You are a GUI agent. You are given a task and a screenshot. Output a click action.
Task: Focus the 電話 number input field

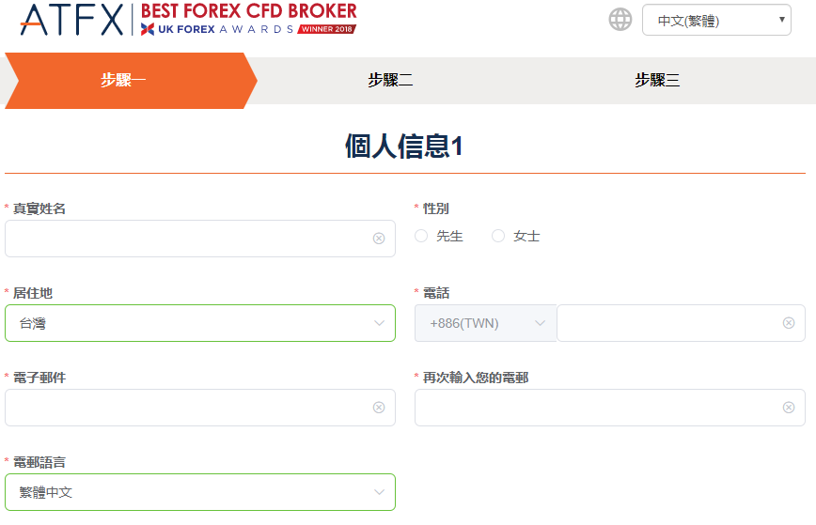pyautogui.click(x=669, y=323)
